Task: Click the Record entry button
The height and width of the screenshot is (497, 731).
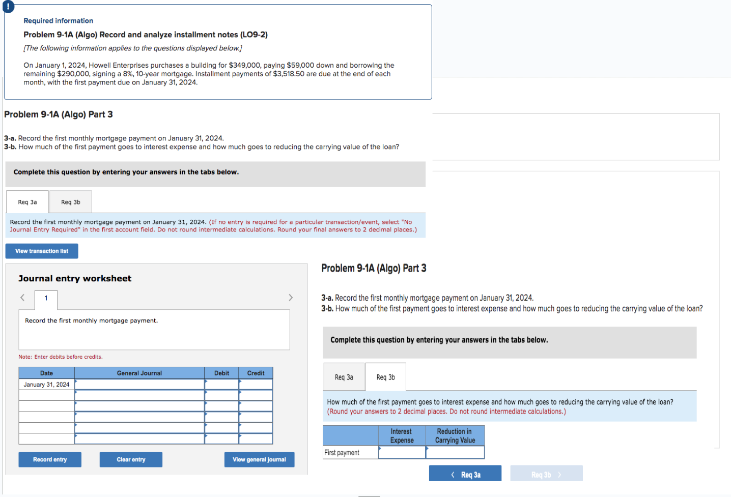Action: [49, 459]
